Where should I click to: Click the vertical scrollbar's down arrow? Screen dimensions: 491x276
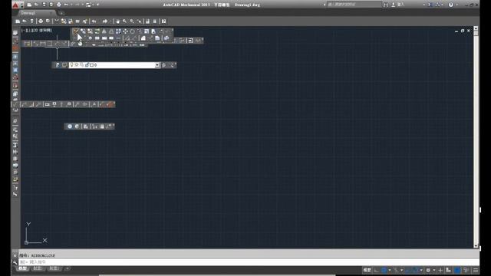[476, 246]
